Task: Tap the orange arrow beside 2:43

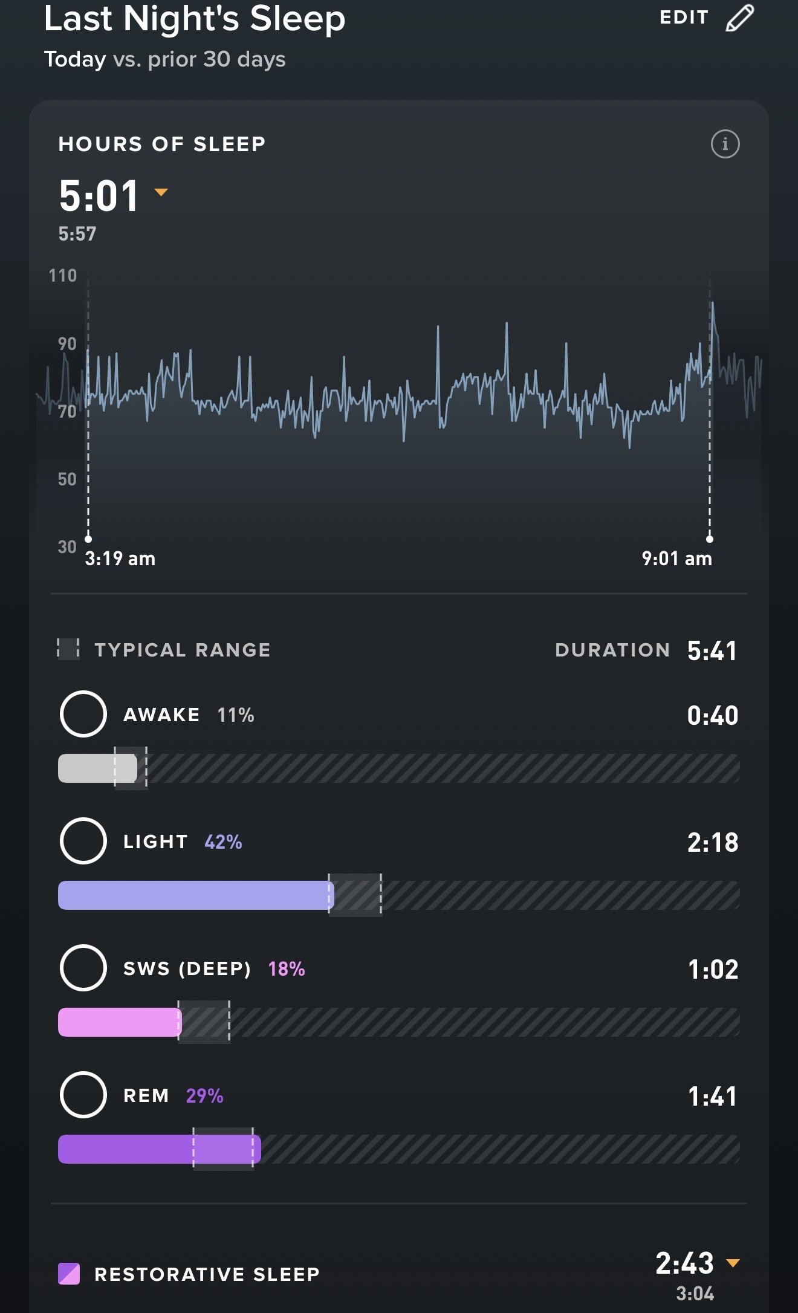Action: (733, 1263)
